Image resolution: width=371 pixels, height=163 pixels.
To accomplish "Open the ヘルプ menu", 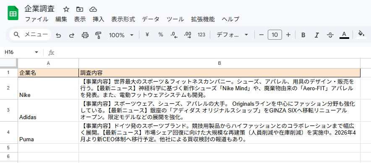I will (x=230, y=19).
